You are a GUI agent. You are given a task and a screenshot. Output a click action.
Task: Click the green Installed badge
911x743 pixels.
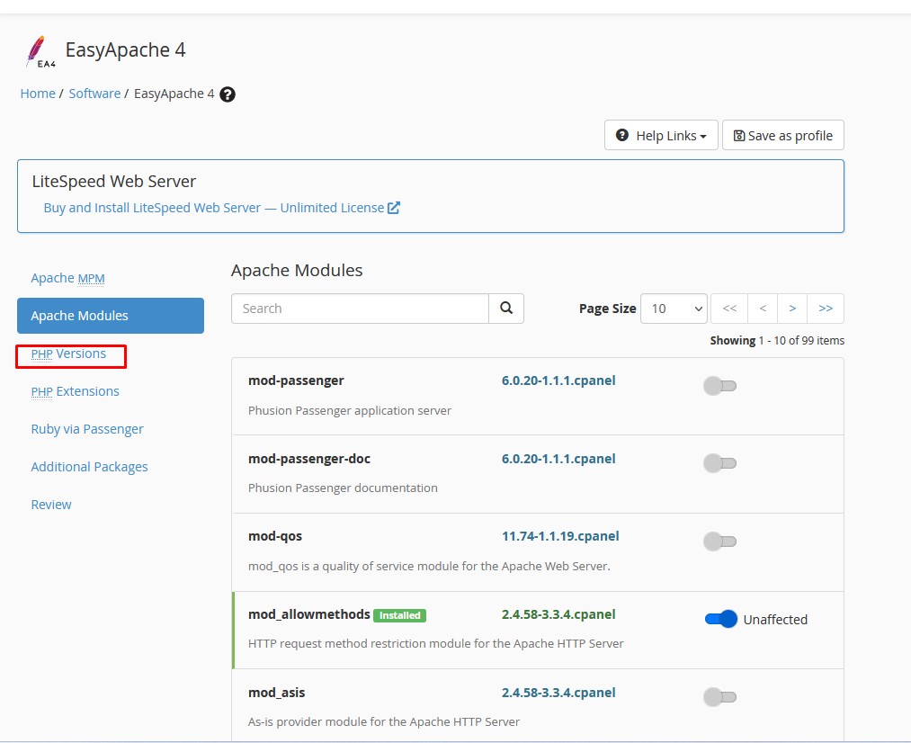coord(399,615)
